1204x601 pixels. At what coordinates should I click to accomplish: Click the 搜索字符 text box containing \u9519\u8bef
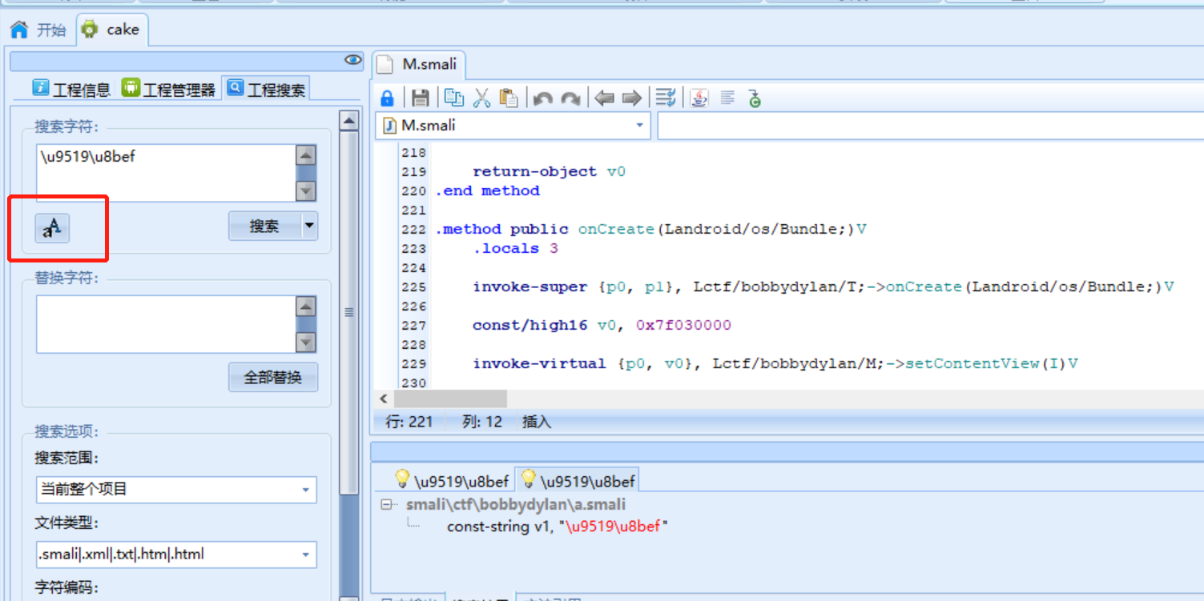click(166, 173)
